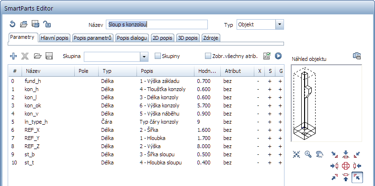Enable the Skupiny checkbox
375x186 pixels.
click(158, 56)
